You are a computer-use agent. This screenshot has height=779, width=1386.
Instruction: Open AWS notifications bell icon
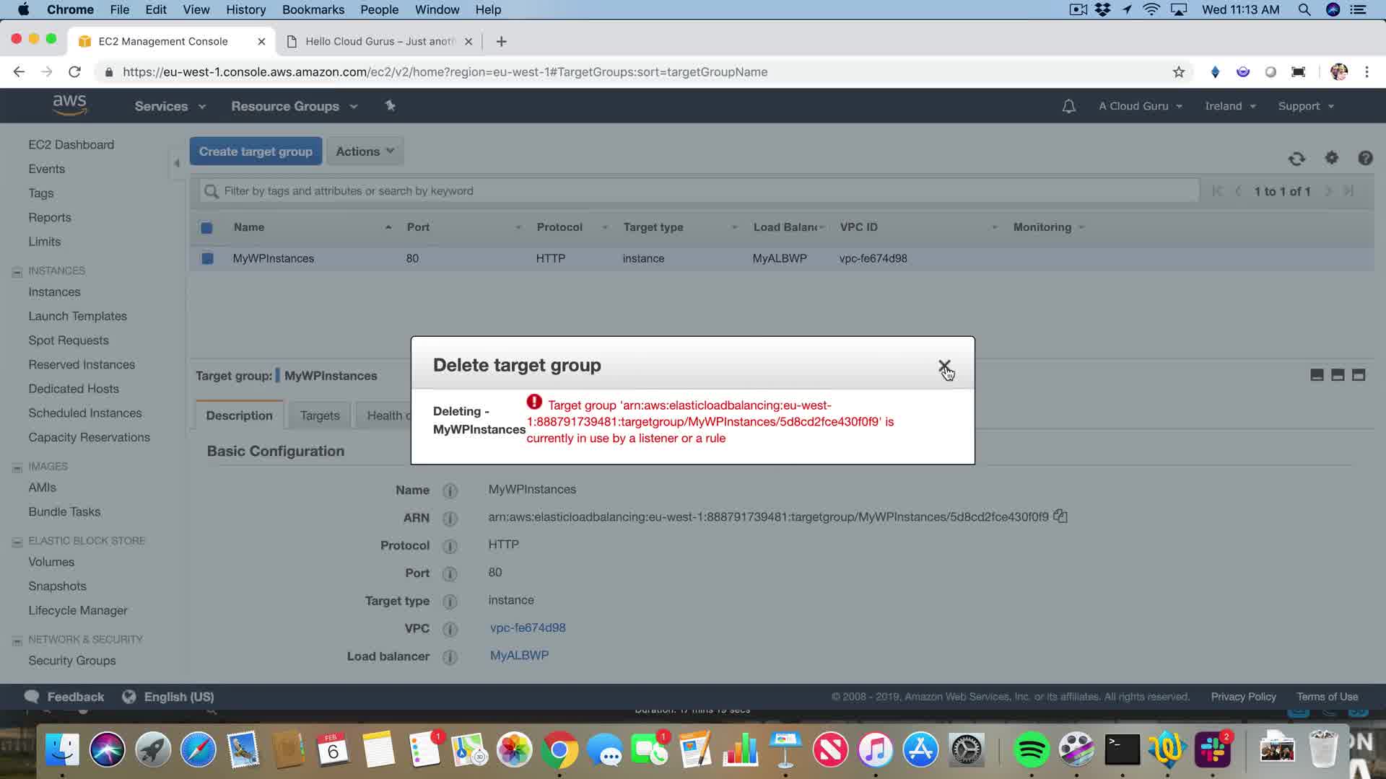coord(1068,106)
